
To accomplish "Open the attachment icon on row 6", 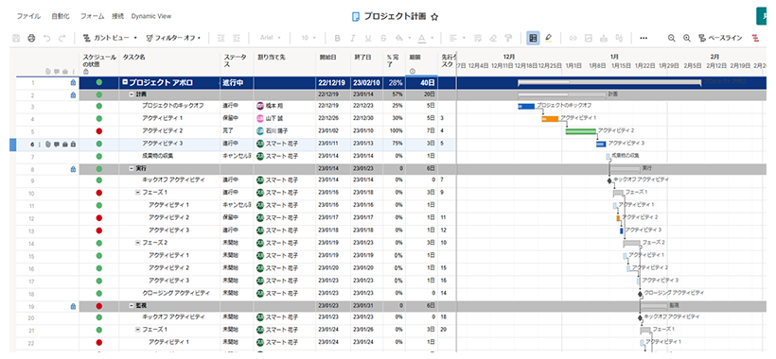I will tap(48, 145).
